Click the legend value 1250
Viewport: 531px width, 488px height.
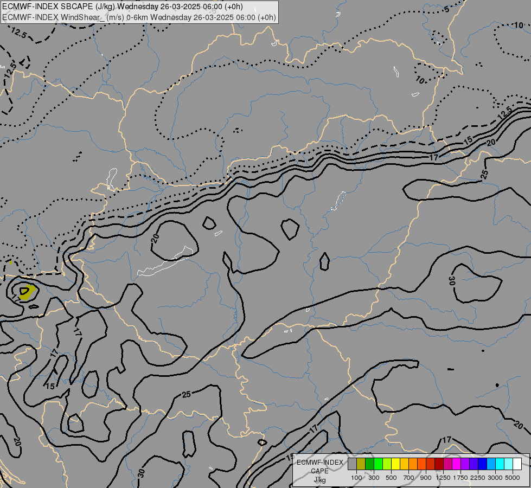[443, 478]
